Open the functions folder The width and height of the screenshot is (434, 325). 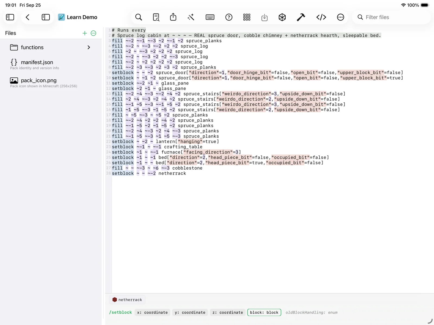pyautogui.click(x=51, y=47)
